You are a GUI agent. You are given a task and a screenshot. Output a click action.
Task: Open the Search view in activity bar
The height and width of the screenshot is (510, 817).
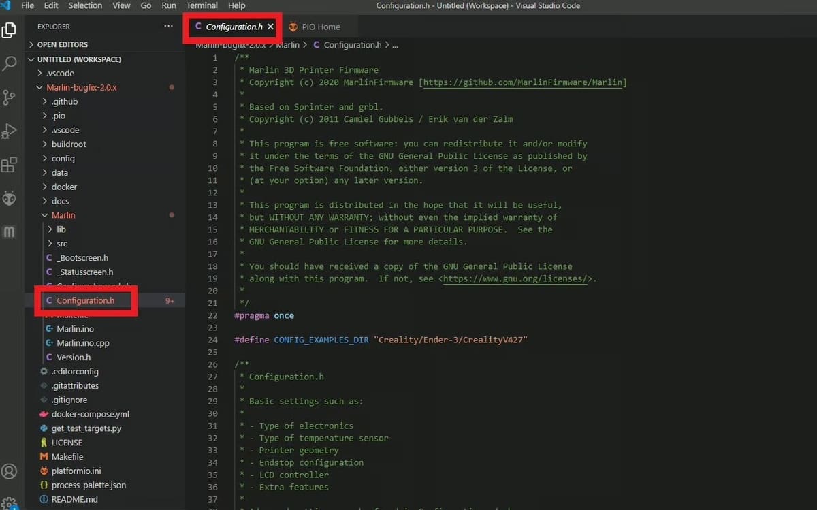[x=10, y=64]
